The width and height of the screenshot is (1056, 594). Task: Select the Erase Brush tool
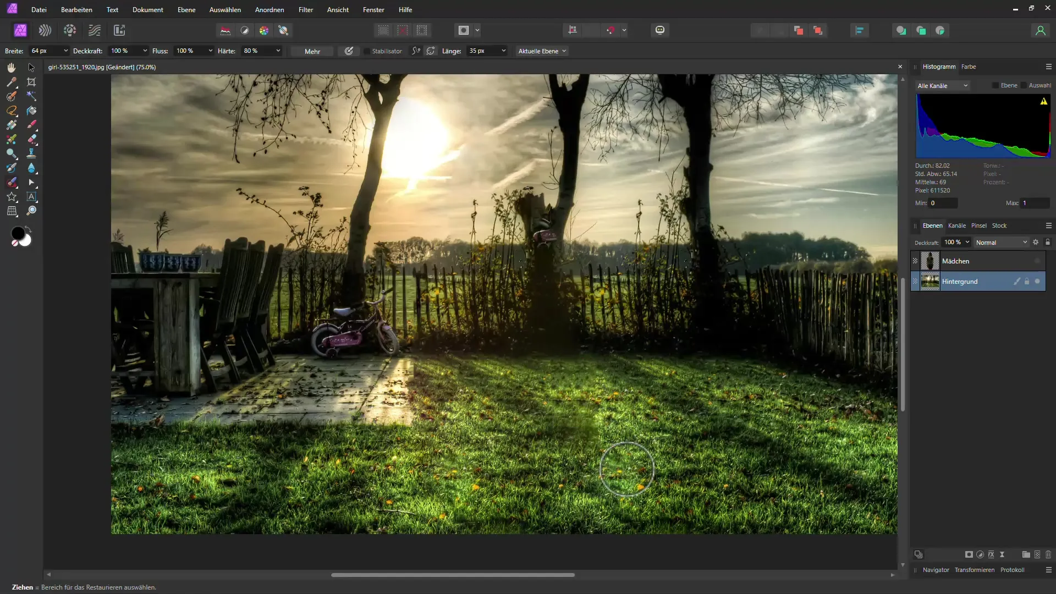[31, 139]
